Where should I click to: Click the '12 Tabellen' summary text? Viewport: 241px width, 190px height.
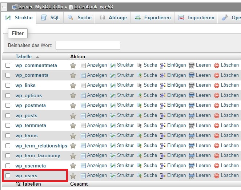(28, 184)
